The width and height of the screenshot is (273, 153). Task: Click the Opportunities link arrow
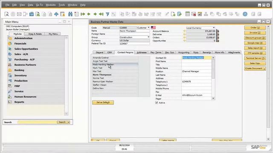(184, 41)
